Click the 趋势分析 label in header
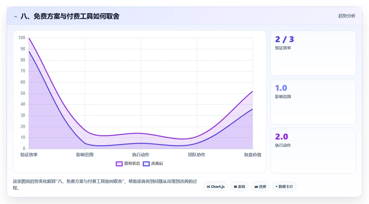The image size is (369, 204). (347, 16)
